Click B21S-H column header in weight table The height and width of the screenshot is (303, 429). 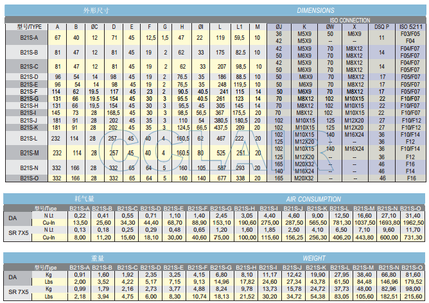pos(245,266)
